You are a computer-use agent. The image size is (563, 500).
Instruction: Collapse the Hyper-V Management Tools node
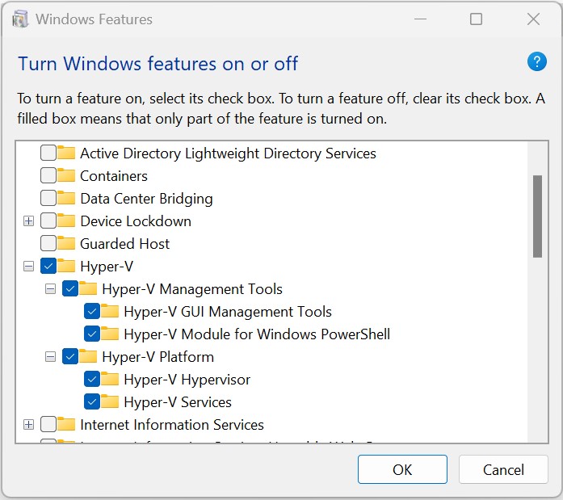pyautogui.click(x=51, y=289)
